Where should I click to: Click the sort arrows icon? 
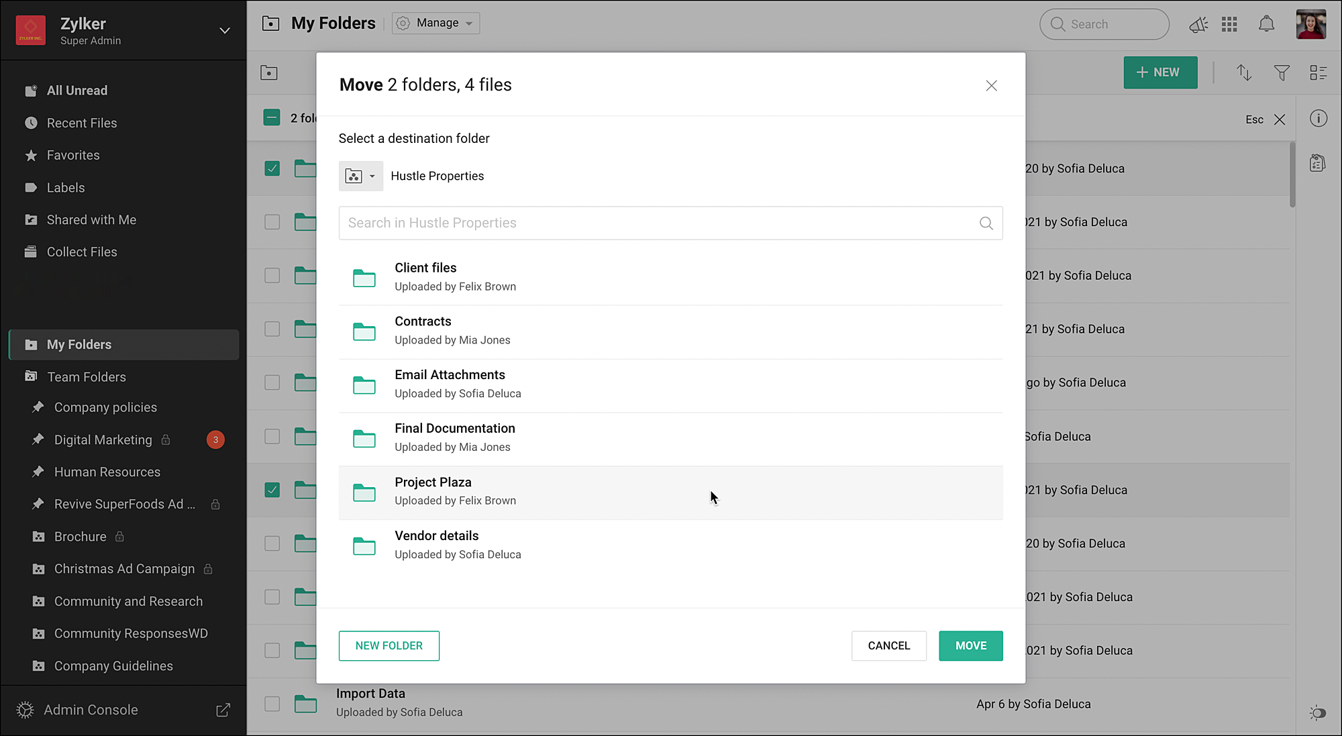pyautogui.click(x=1244, y=72)
